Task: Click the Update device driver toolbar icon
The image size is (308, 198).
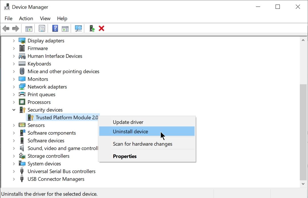Action: pyautogui.click(x=92, y=28)
